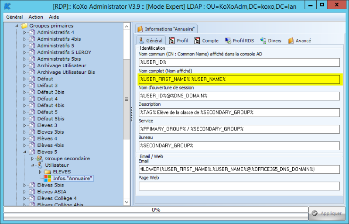Click the Eleves ASIA group icon

point(32,192)
